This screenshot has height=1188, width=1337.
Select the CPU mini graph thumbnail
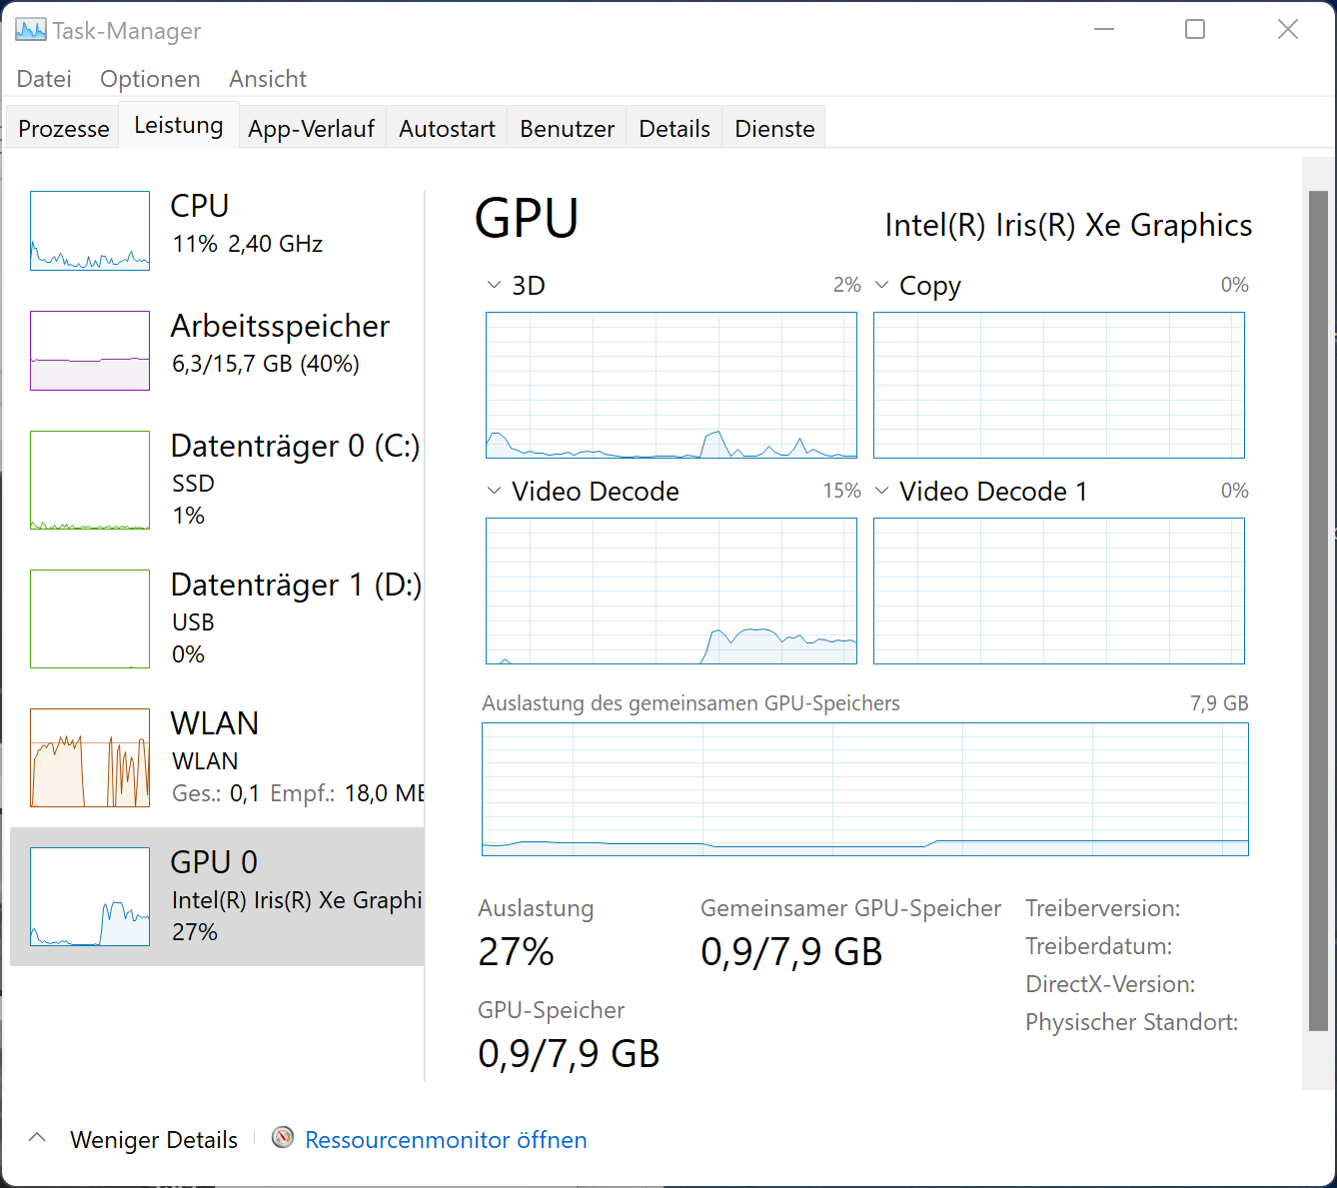90,231
